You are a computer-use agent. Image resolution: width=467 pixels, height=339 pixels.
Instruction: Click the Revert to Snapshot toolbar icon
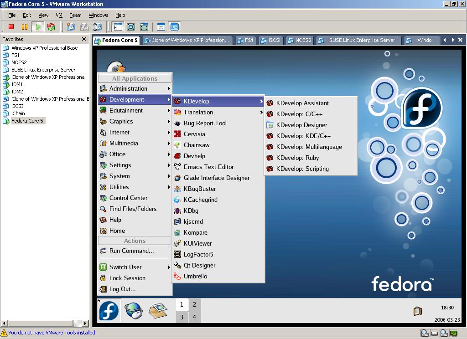click(x=84, y=27)
